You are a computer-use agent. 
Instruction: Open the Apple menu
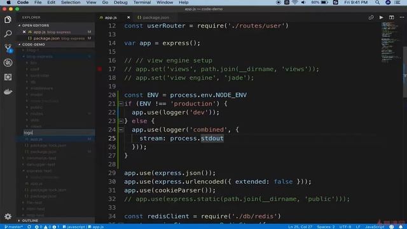click(x=8, y=3)
